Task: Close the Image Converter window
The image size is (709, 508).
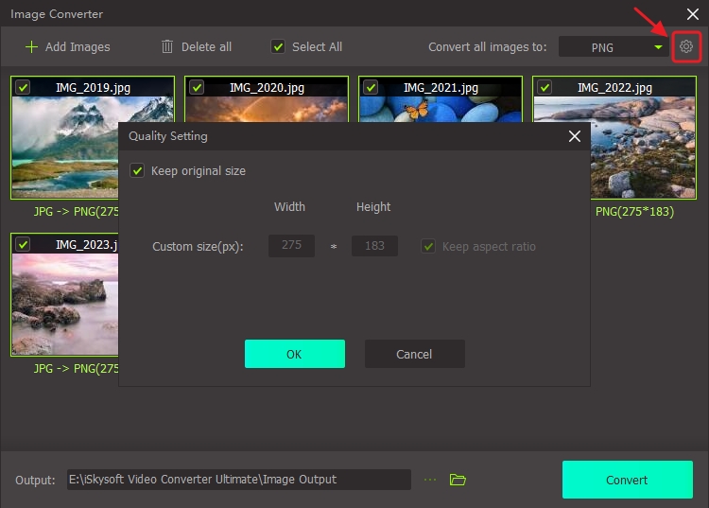Action: click(x=693, y=14)
